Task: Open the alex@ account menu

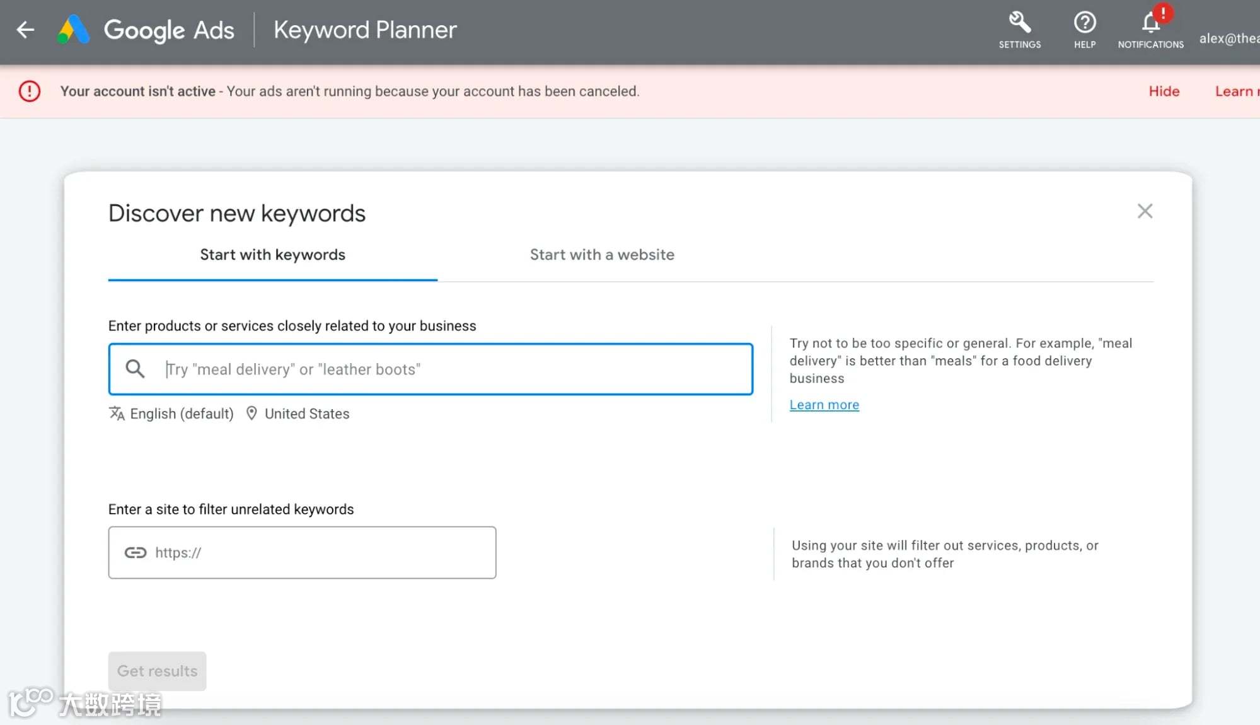Action: 1228,38
